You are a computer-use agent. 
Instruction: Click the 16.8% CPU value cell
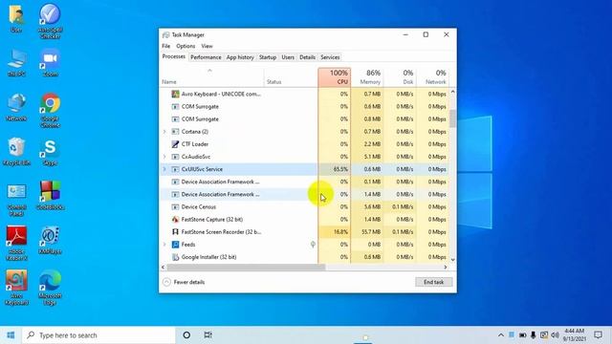point(334,231)
